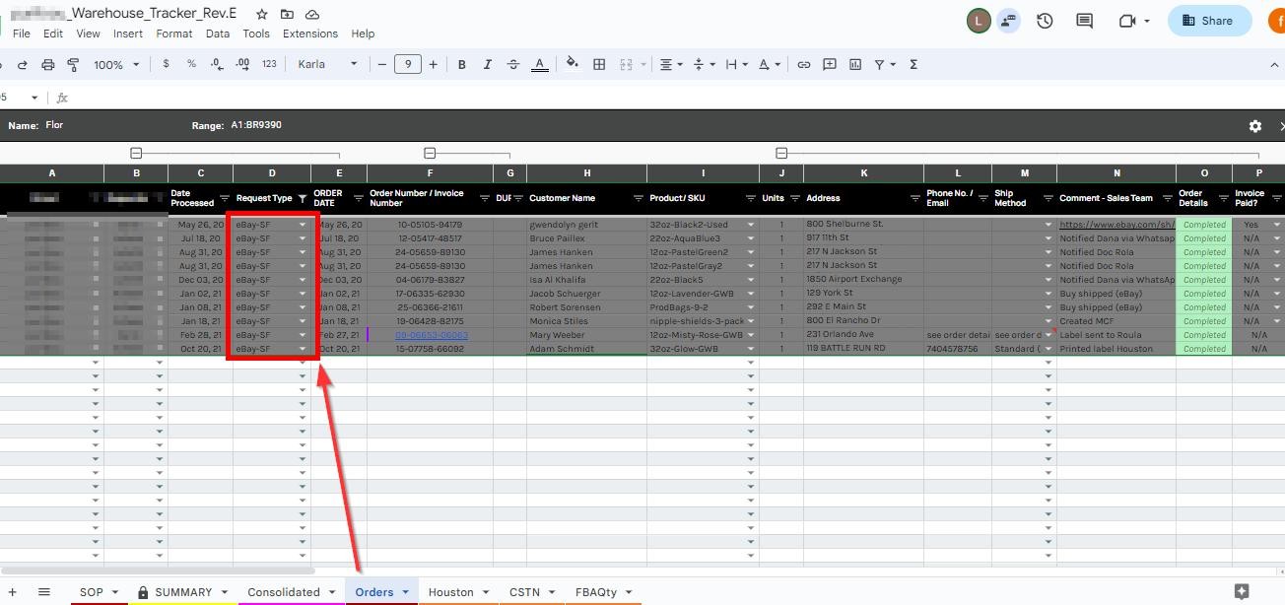1285x605 pixels.
Task: Open the Customer Name column filter
Action: coord(638,198)
